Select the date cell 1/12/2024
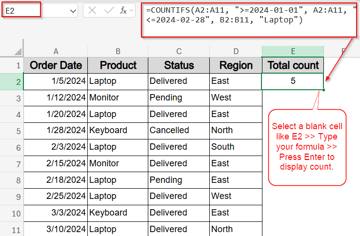Image resolution: width=360 pixels, height=236 pixels. 56,98
